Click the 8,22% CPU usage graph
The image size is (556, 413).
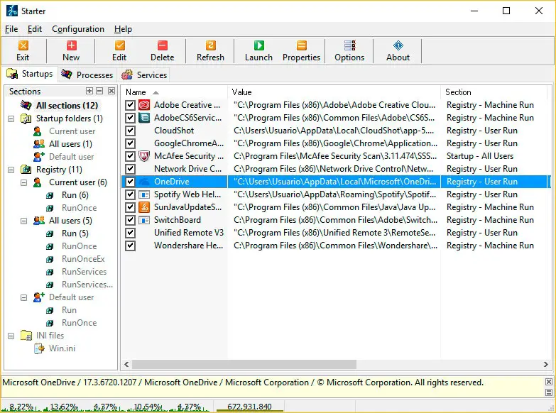point(21,407)
